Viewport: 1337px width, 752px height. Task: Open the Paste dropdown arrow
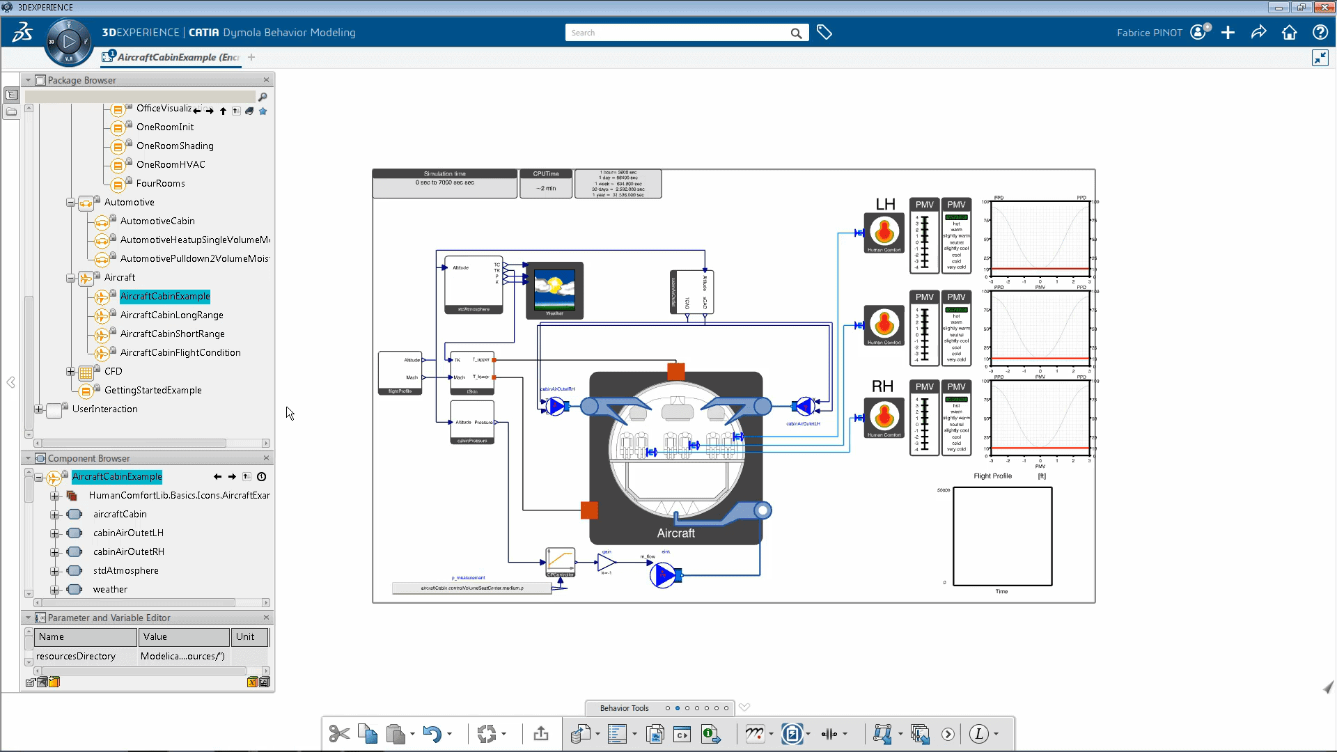412,734
